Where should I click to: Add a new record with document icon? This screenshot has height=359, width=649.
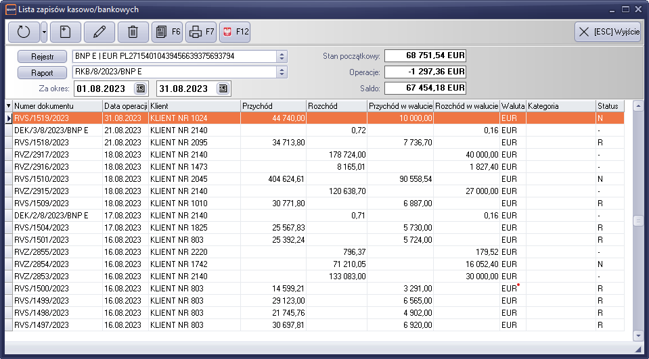point(66,32)
